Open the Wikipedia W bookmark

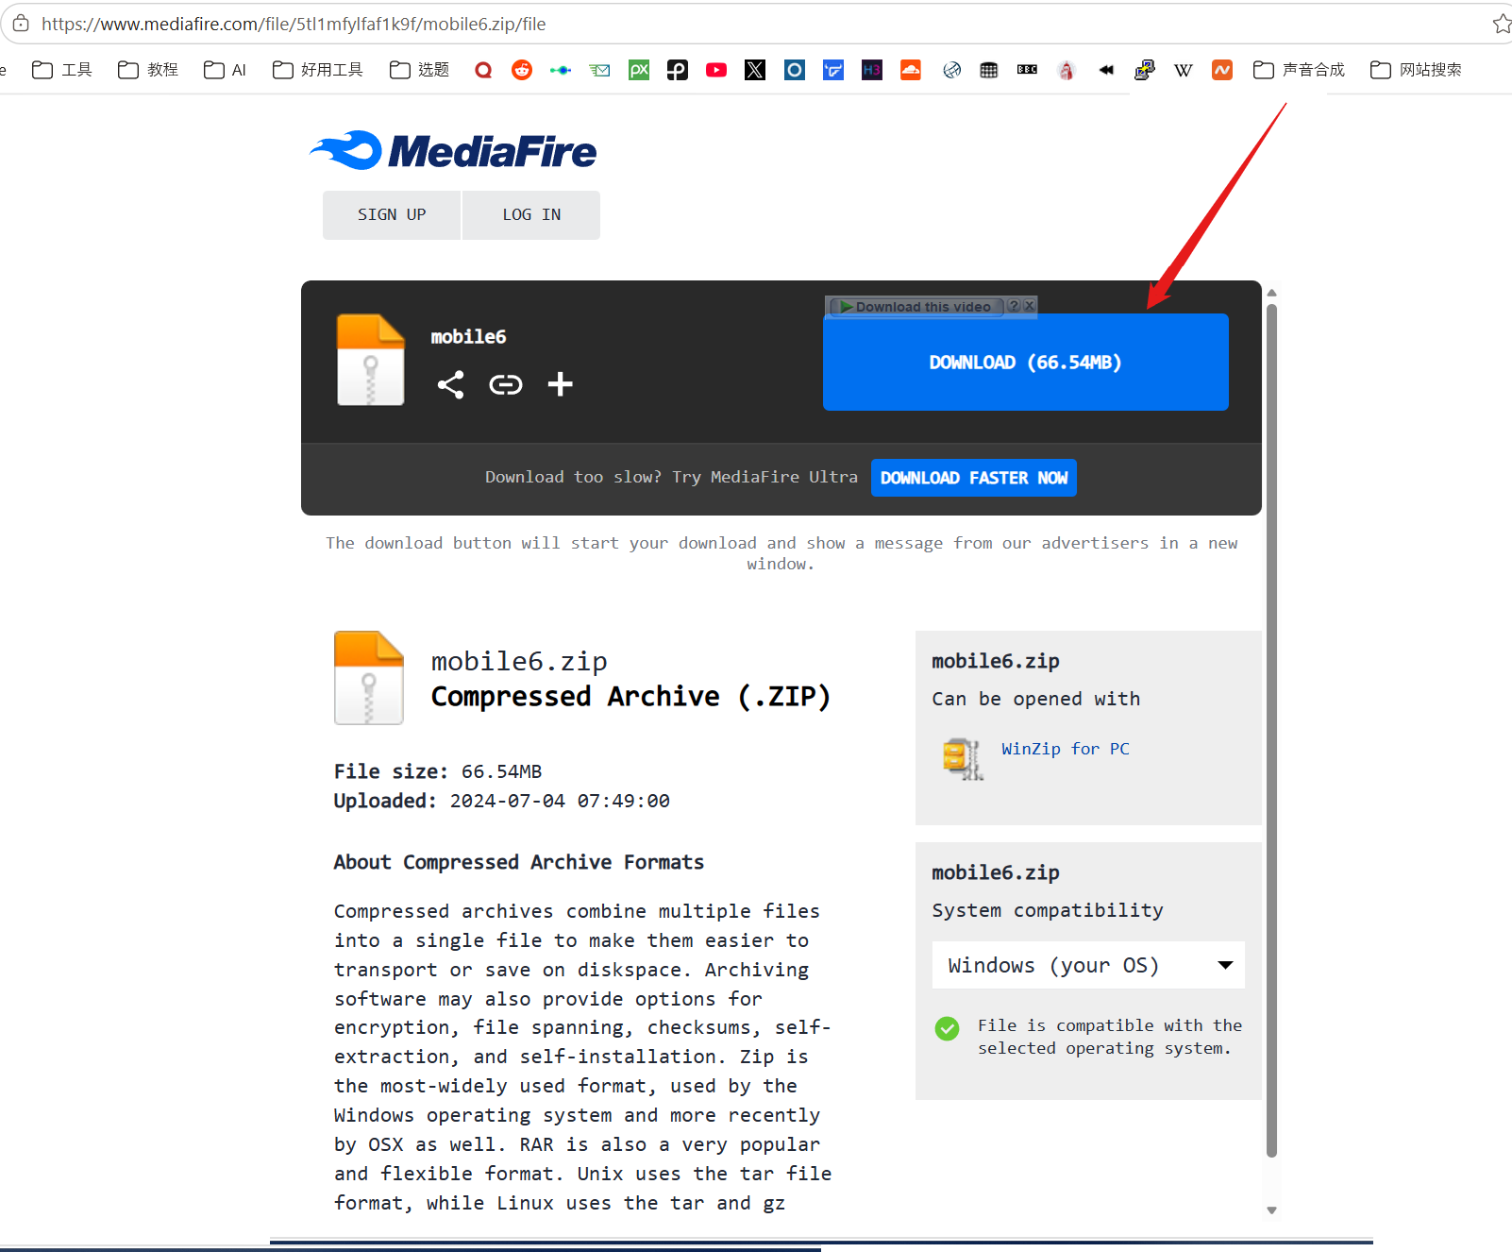(x=1183, y=70)
